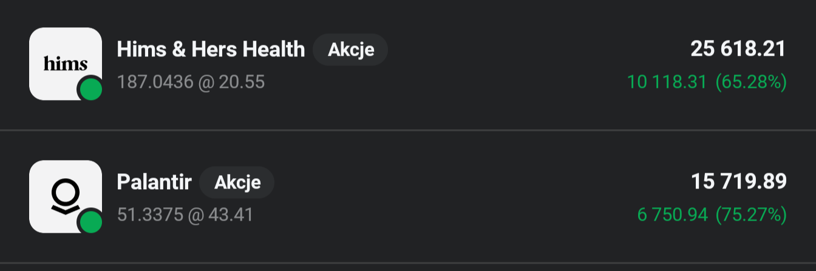This screenshot has width=816, height=271.
Task: Click the 51.3375 share quantity
Action: [x=148, y=215]
